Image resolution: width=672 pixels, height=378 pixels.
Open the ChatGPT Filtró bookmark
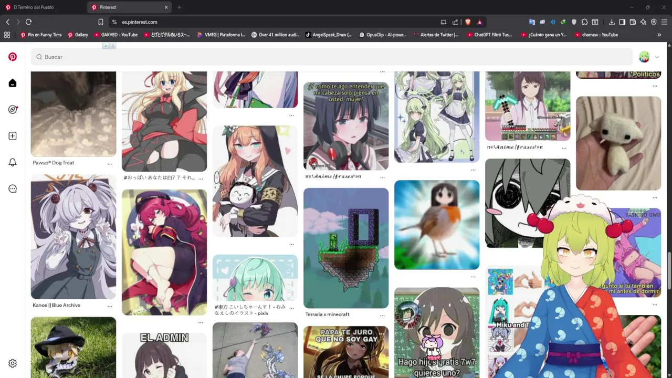[489, 35]
